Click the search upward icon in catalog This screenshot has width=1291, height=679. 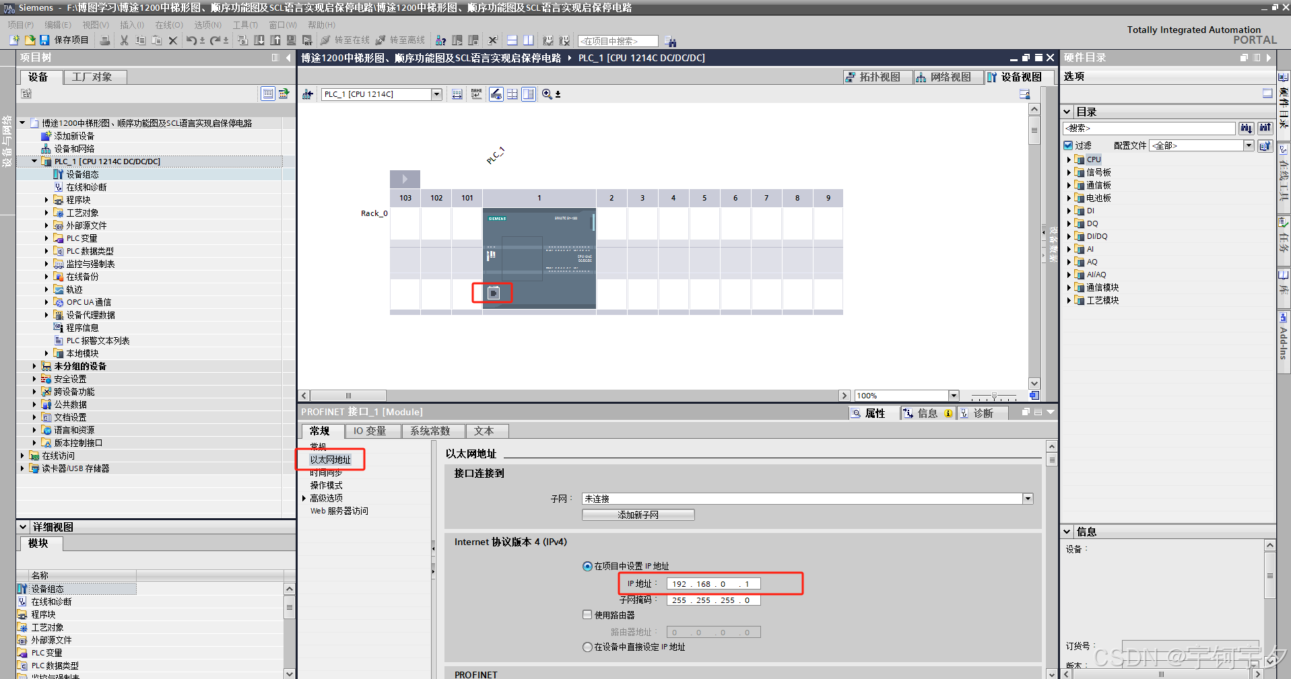pyautogui.click(x=1265, y=128)
